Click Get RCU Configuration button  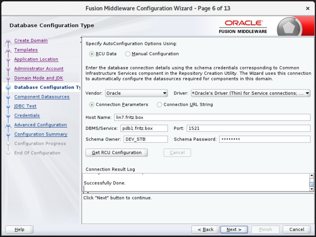pos(117,152)
